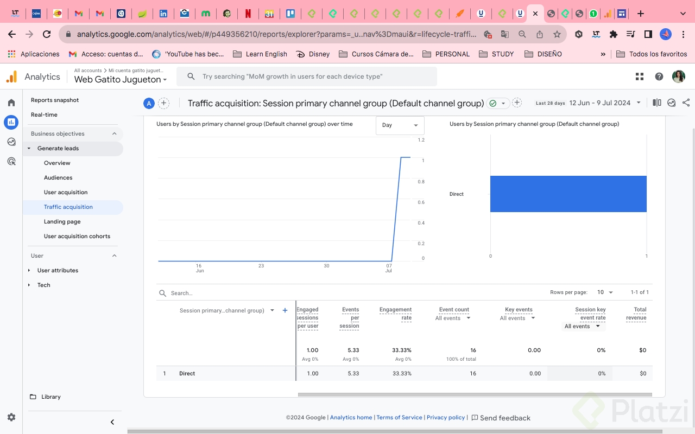Add a new comparison with plus circle

[163, 103]
